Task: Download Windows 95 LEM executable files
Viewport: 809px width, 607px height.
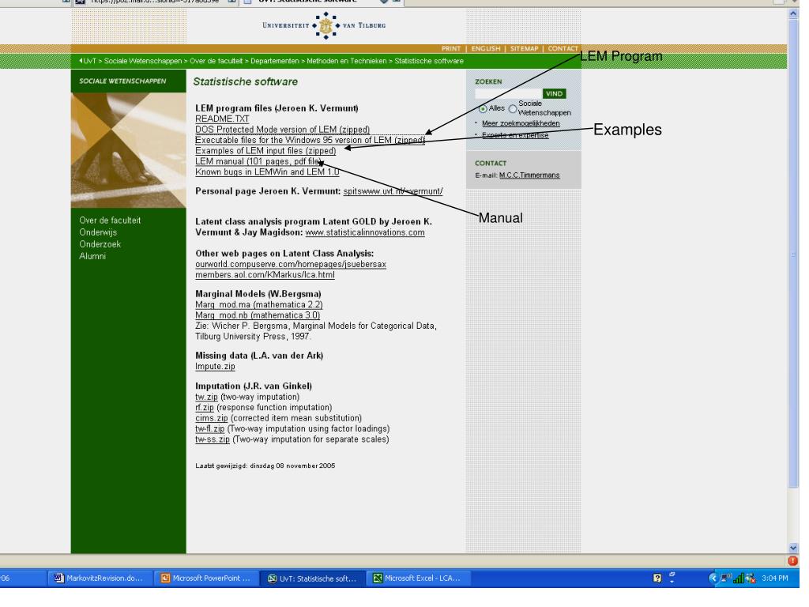Action: [x=310, y=140]
